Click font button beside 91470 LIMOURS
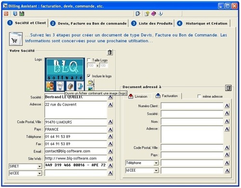241x188 pixels. point(110,122)
